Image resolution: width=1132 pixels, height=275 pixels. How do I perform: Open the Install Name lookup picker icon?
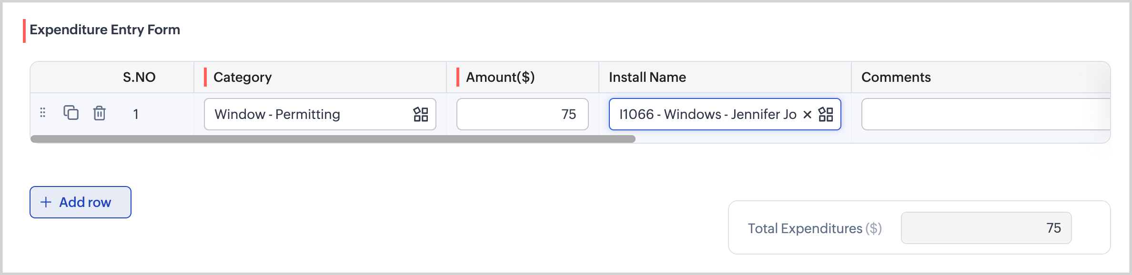826,114
